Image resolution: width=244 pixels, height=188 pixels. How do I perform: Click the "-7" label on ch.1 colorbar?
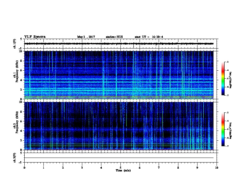[x=227, y=95]
